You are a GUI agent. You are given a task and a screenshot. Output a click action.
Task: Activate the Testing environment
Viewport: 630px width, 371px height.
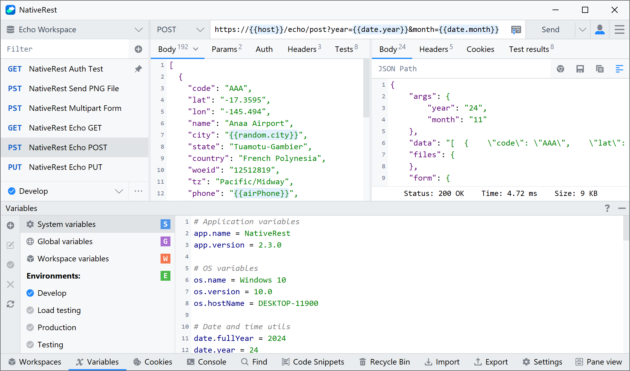pos(50,345)
